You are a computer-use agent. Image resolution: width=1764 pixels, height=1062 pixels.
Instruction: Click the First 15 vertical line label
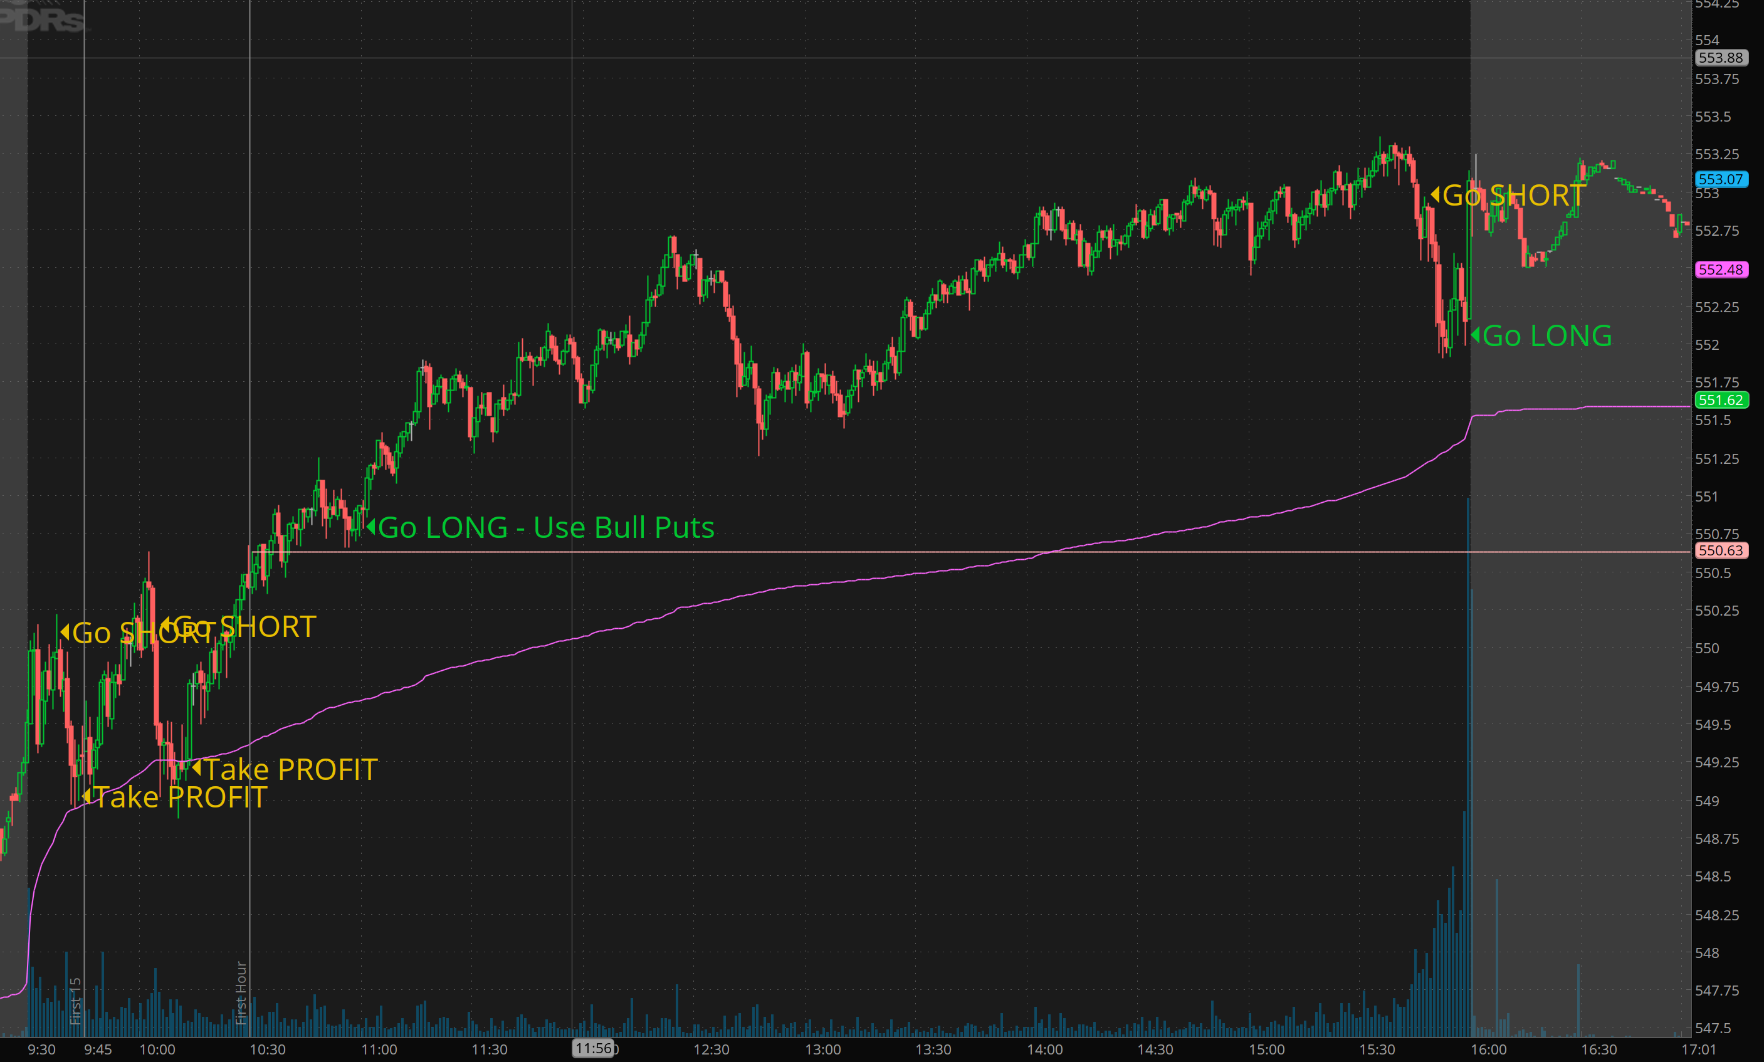(x=76, y=1001)
